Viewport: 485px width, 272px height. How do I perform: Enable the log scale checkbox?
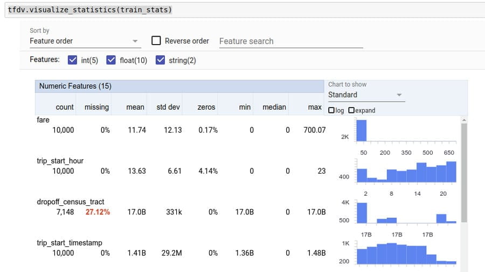(331, 110)
